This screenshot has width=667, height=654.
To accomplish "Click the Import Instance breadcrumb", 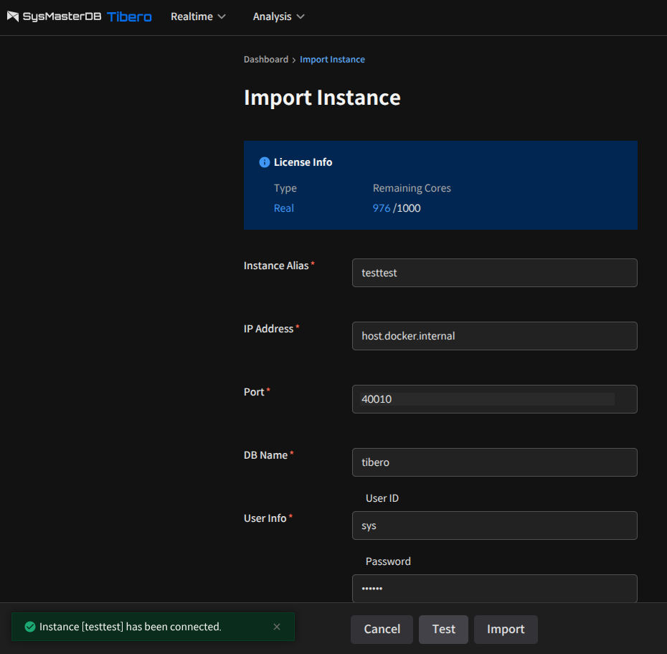I will click(x=332, y=60).
